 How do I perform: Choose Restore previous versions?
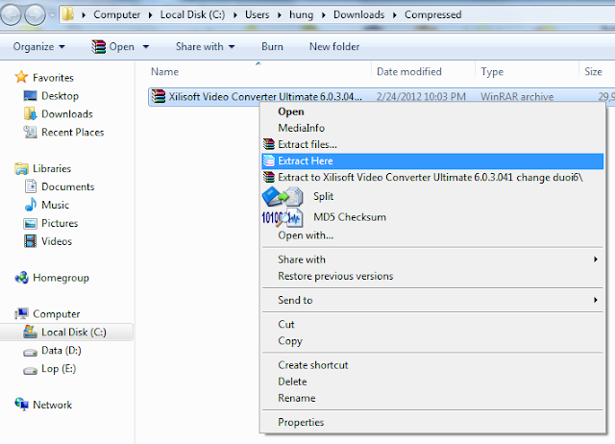pos(432,276)
